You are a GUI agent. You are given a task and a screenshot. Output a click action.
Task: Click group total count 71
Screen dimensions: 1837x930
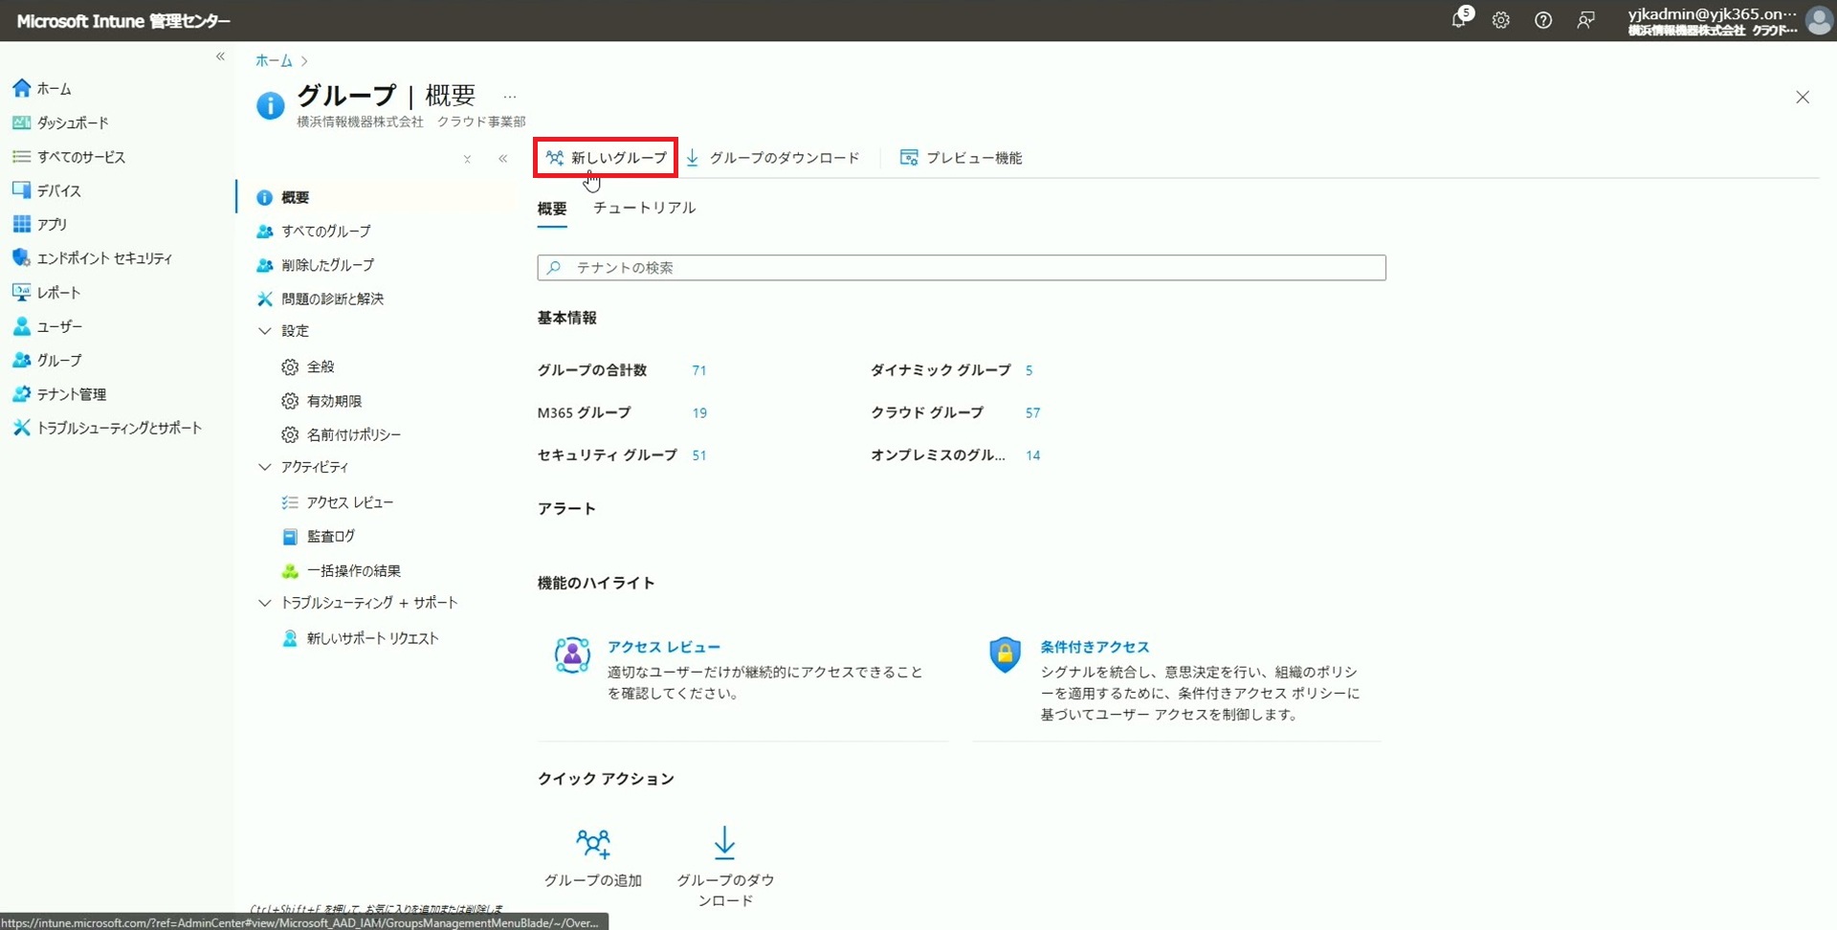pos(699,370)
